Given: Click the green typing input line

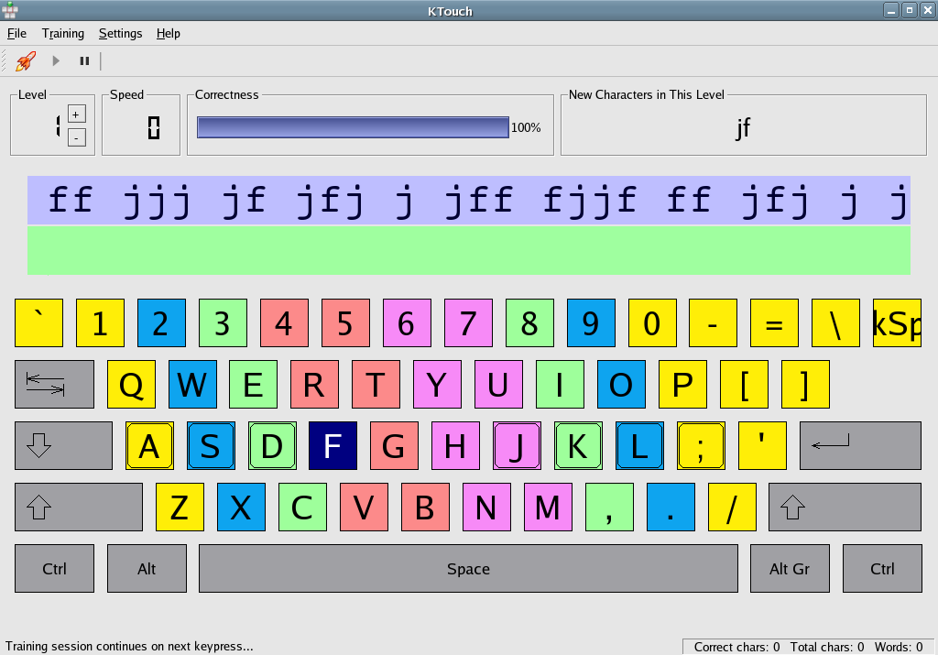Looking at the screenshot, I should point(469,250).
